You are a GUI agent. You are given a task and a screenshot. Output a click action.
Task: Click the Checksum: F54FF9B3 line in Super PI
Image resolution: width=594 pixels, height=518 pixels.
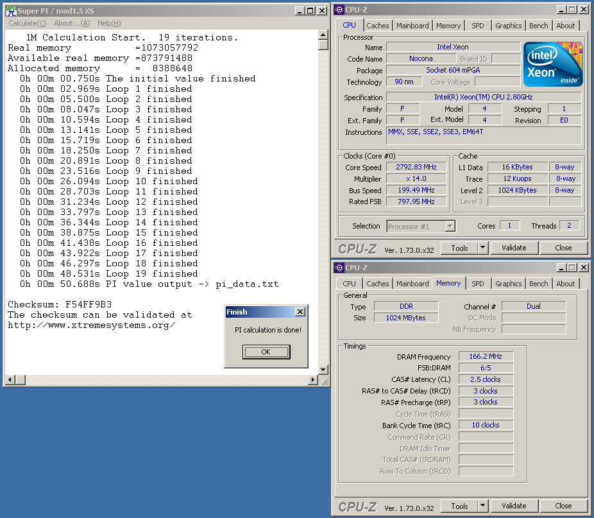point(60,304)
